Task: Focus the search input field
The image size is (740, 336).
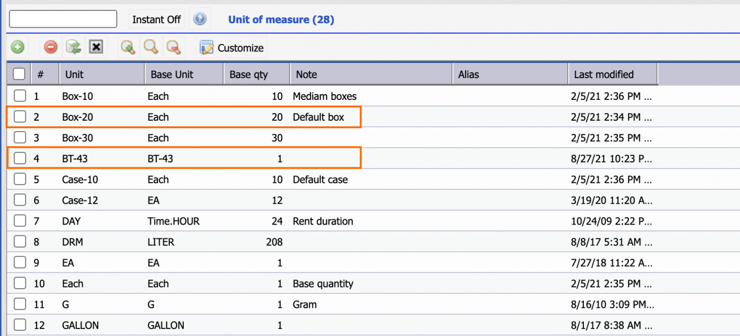Action: tap(63, 18)
